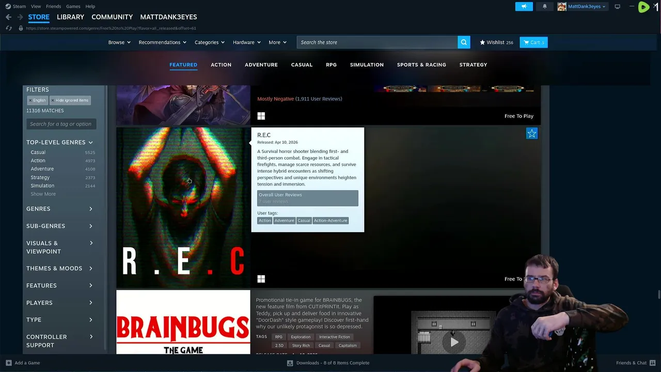
Task: Switch to the COMMUNITY section
Action: coord(112,17)
